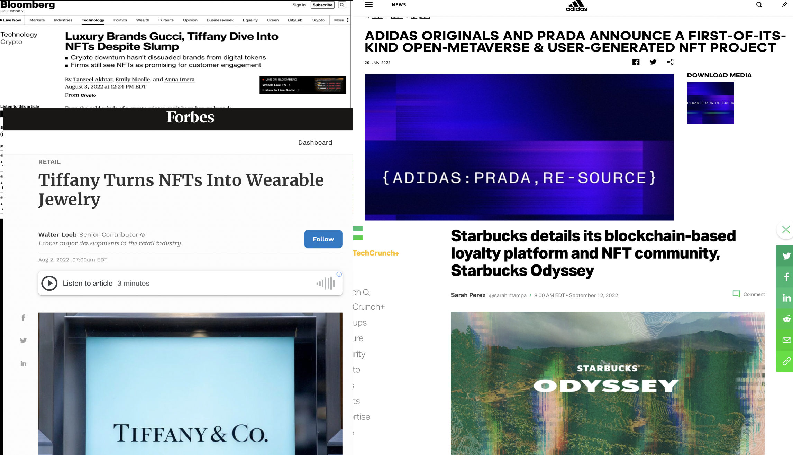793x455 pixels.
Task: Select Markets in the Bloomberg navigation
Action: pos(37,20)
